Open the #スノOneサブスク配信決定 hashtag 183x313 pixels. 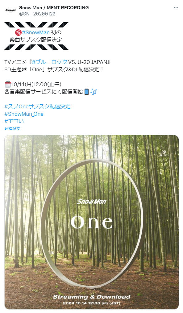tap(38, 106)
